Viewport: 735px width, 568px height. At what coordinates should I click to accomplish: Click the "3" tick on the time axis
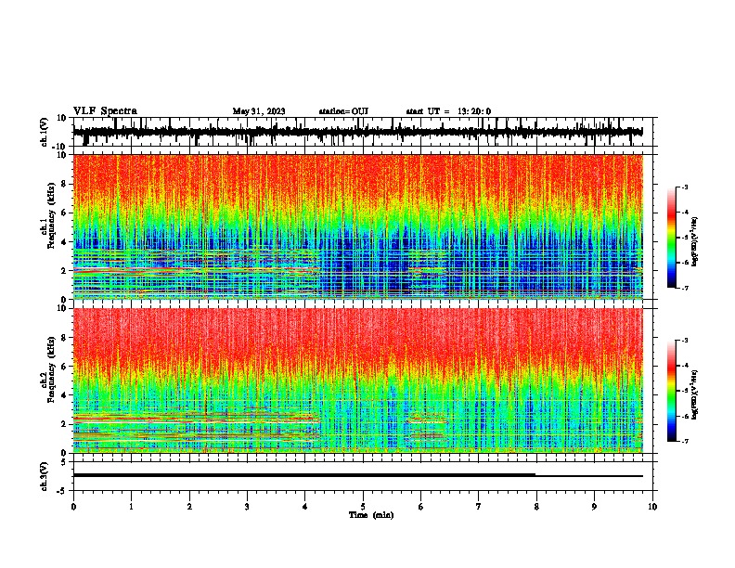click(x=247, y=507)
